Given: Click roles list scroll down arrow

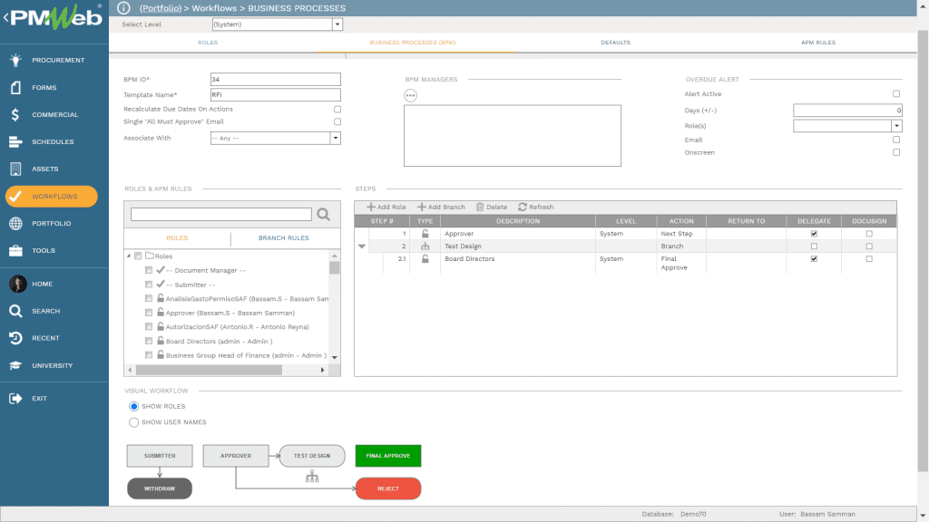Looking at the screenshot, I should [x=335, y=357].
